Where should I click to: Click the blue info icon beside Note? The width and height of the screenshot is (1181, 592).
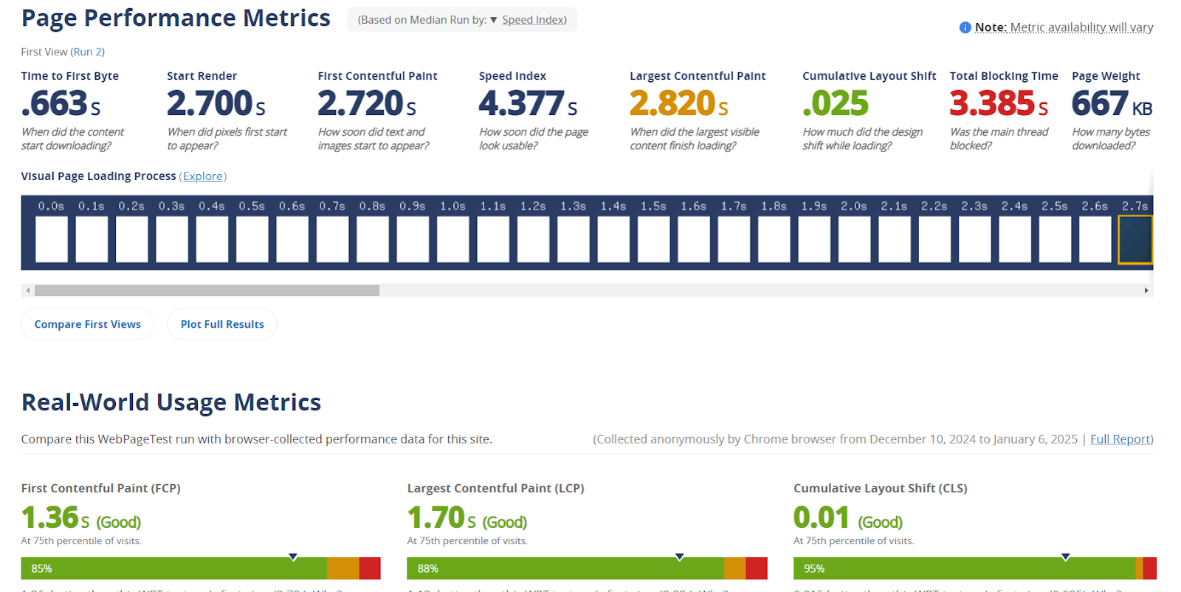pos(965,27)
